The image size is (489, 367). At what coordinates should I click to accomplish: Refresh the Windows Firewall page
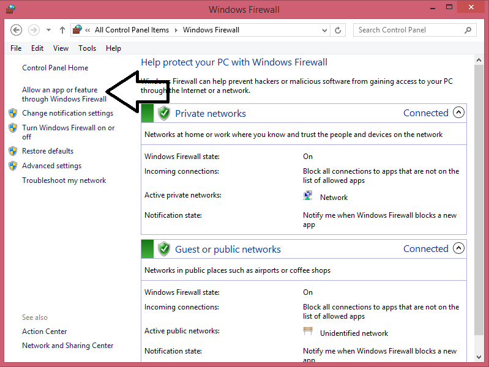(338, 30)
